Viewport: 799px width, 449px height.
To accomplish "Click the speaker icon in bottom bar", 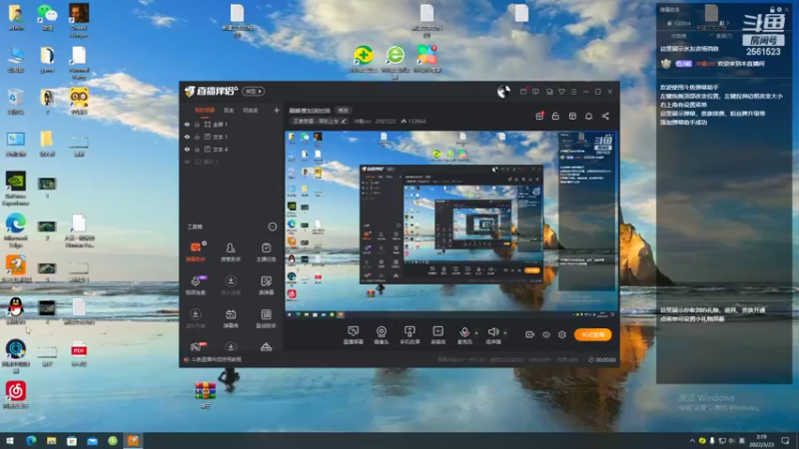I will pos(492,332).
